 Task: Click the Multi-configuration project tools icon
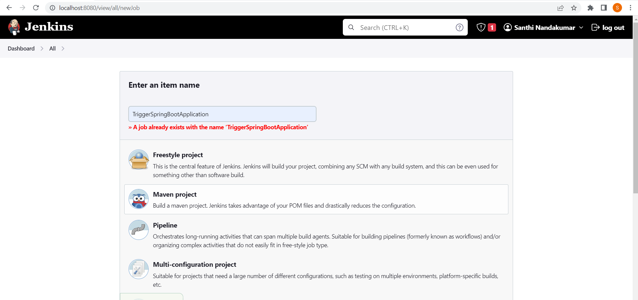point(139,269)
